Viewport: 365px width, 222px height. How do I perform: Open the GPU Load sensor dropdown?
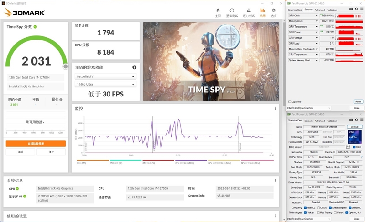point(317,43)
